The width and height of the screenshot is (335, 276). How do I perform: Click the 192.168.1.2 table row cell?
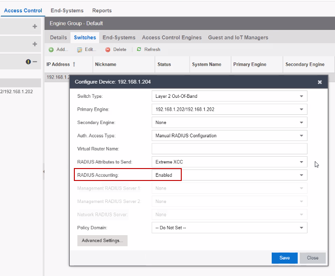[58, 77]
